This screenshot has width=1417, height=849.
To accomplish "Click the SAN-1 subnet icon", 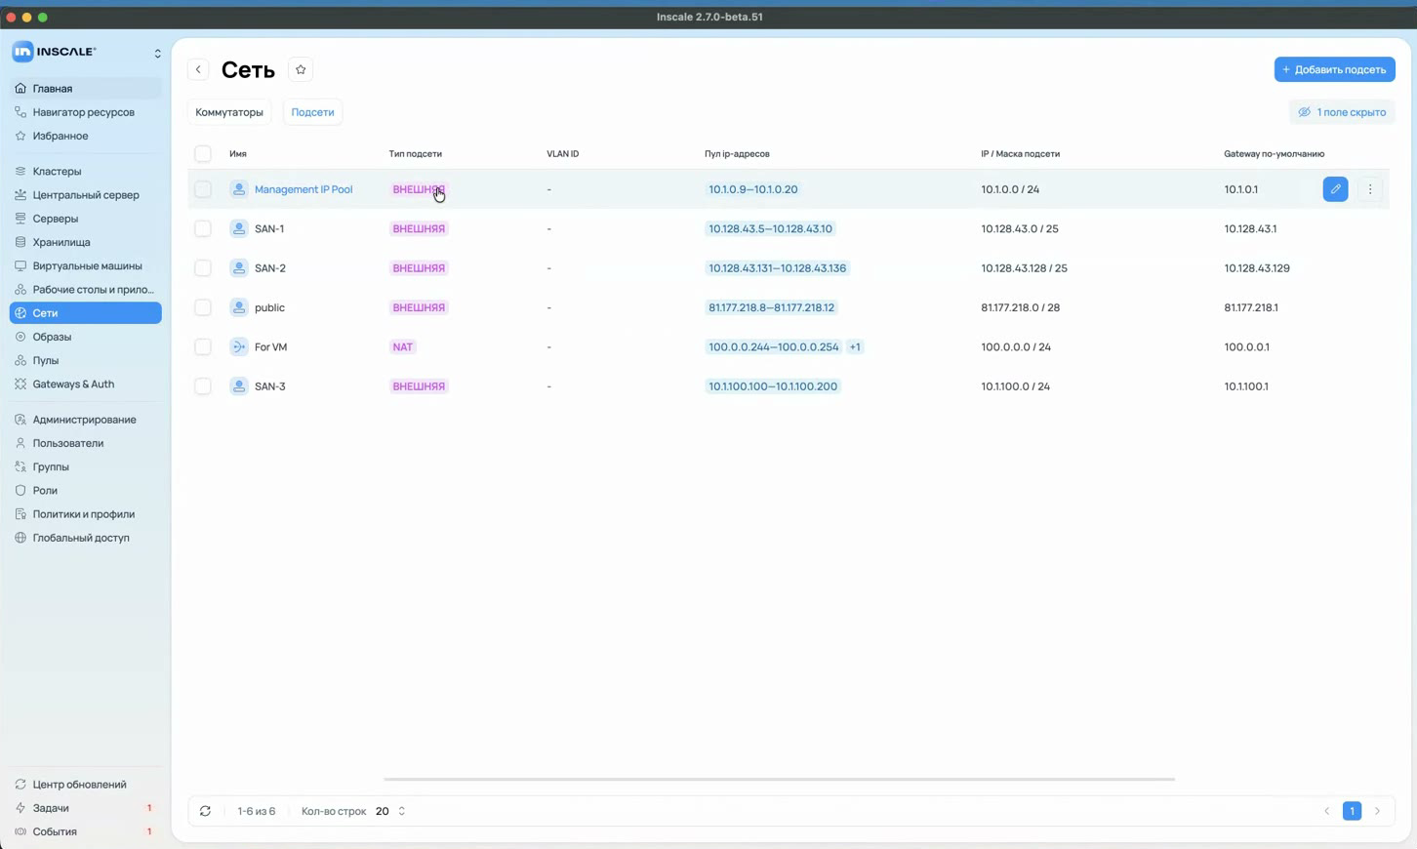I will (x=238, y=228).
